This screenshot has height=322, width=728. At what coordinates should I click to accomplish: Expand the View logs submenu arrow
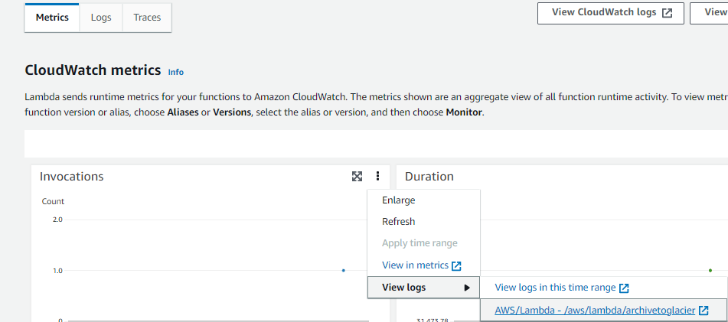tap(467, 288)
